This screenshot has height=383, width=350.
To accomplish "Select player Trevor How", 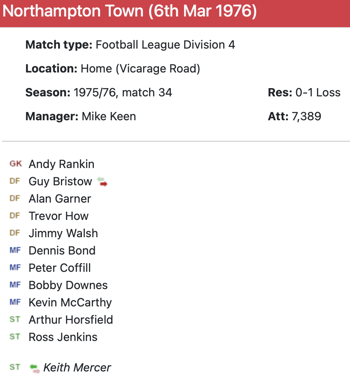I will 58,216.
